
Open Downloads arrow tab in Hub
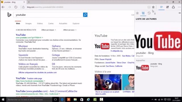[x=155, y=13]
